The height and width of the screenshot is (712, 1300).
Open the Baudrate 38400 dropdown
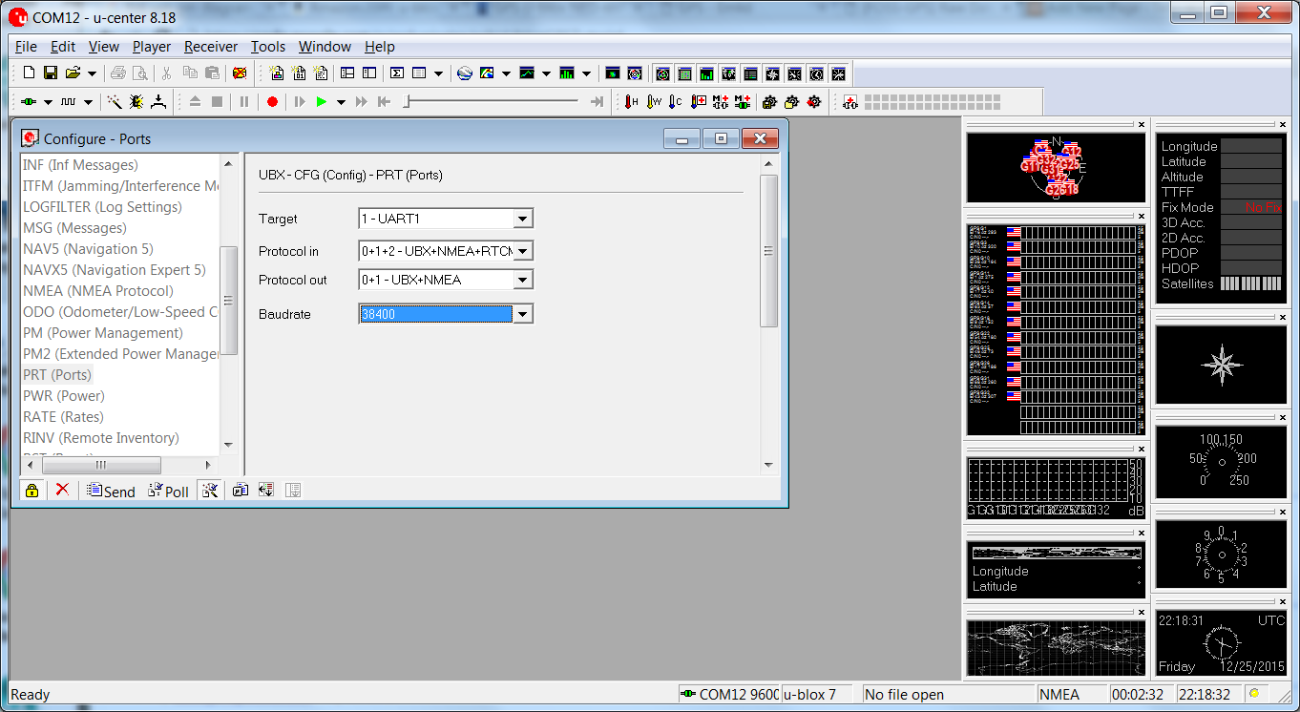tap(522, 314)
